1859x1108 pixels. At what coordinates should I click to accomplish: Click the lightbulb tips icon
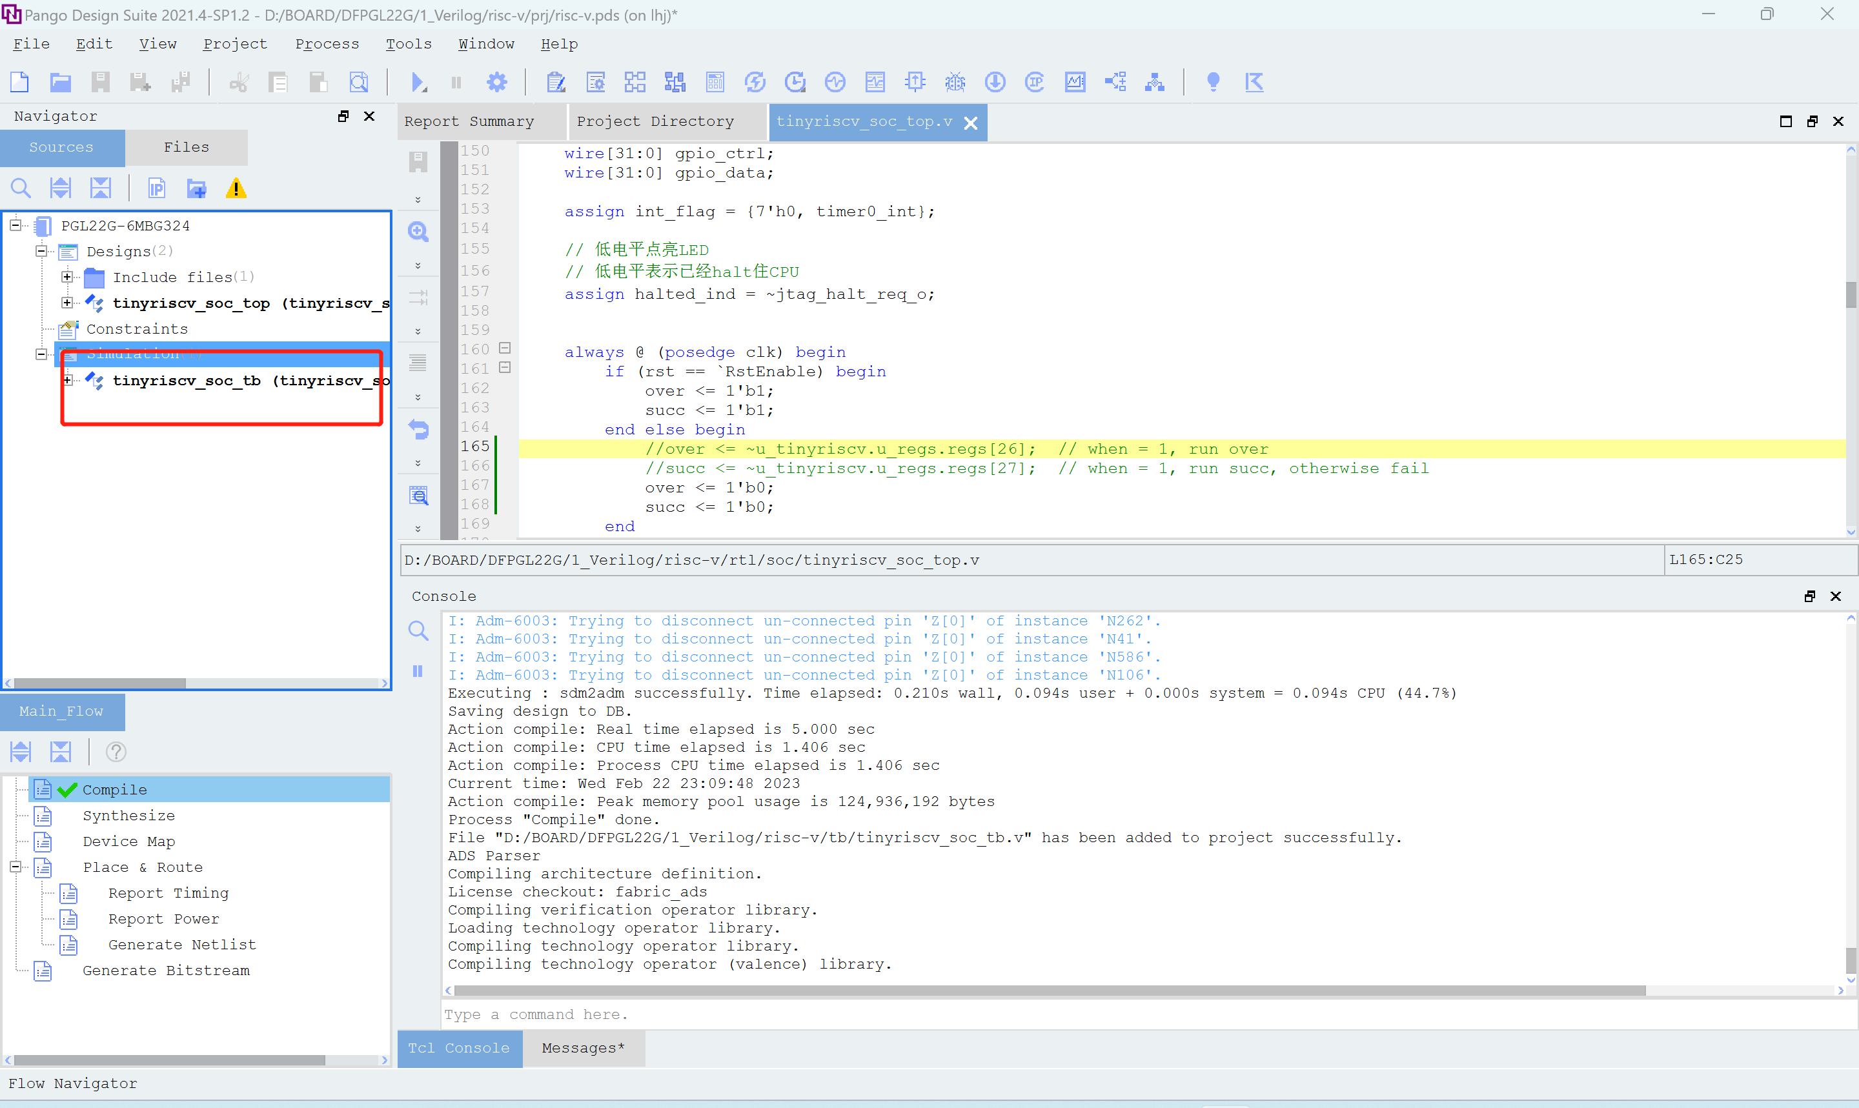tap(1214, 82)
